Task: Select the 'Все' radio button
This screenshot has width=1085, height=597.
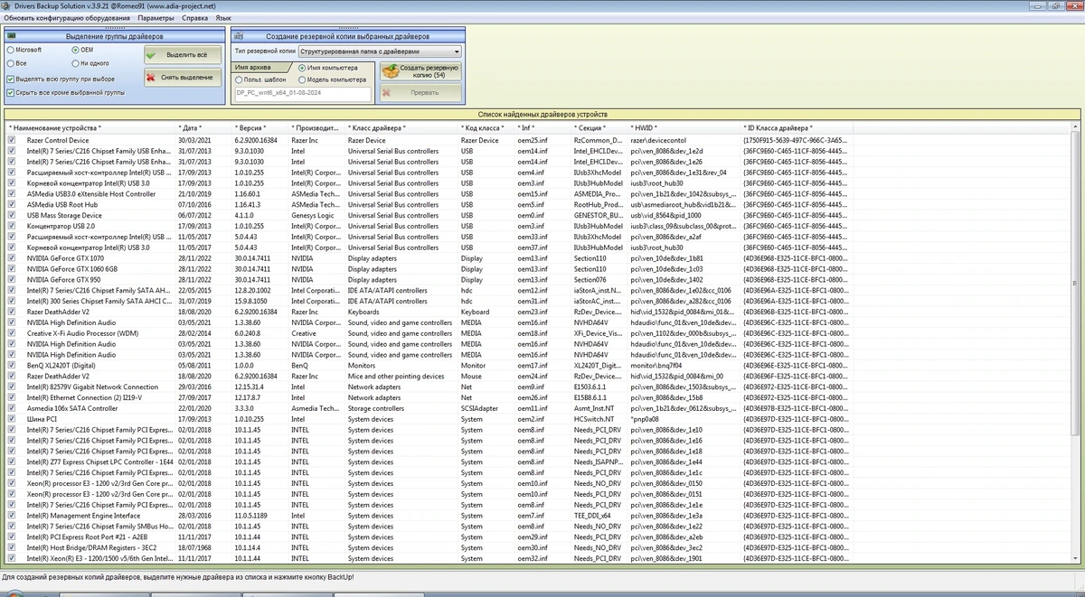Action: point(11,63)
